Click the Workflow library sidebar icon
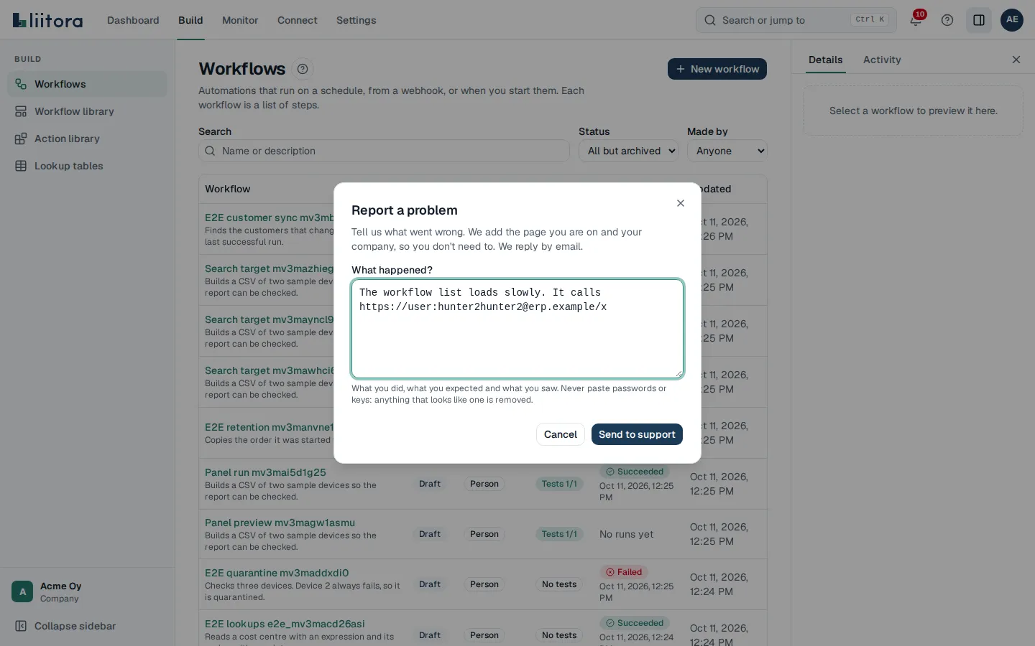Screen dimensions: 1035x646 [21, 111]
